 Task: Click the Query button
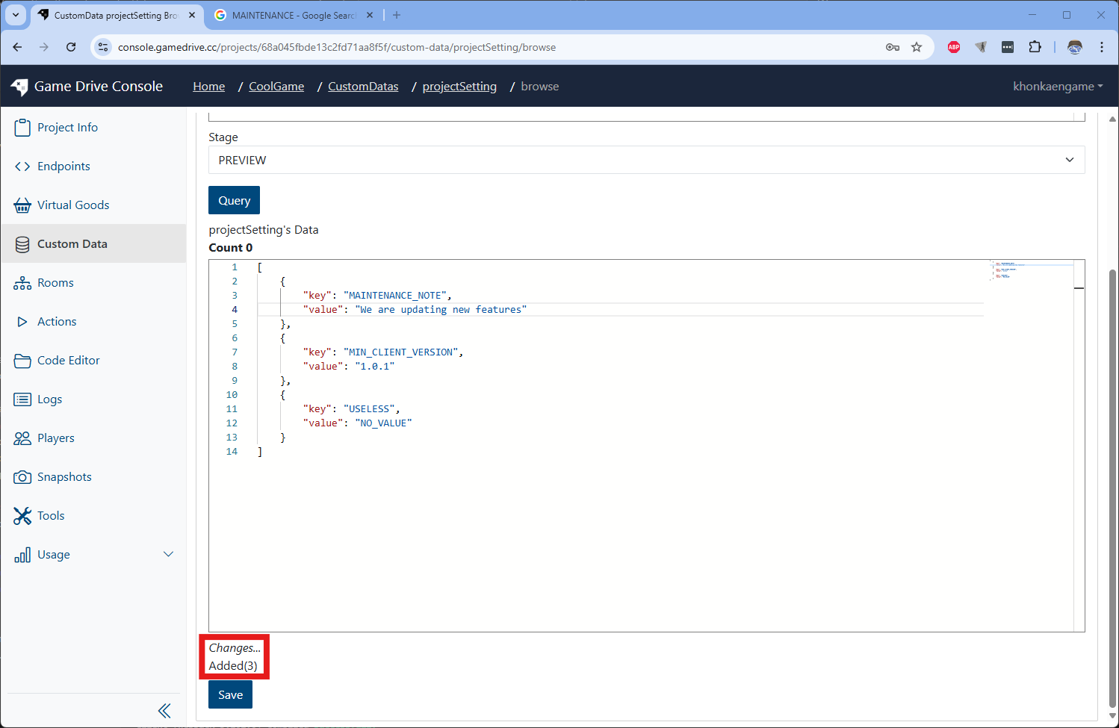coord(234,200)
